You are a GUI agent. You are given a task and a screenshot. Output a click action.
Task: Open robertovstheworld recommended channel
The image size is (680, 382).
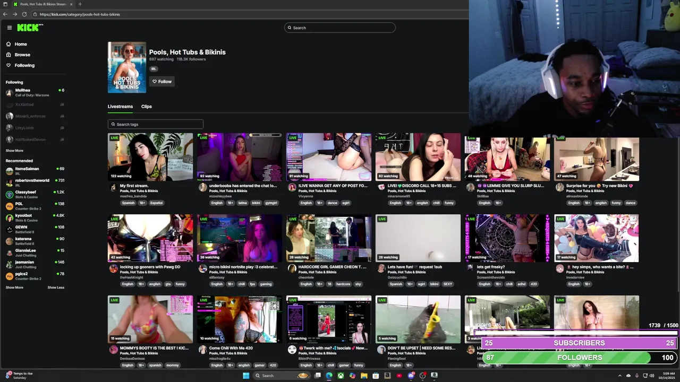click(x=35, y=183)
